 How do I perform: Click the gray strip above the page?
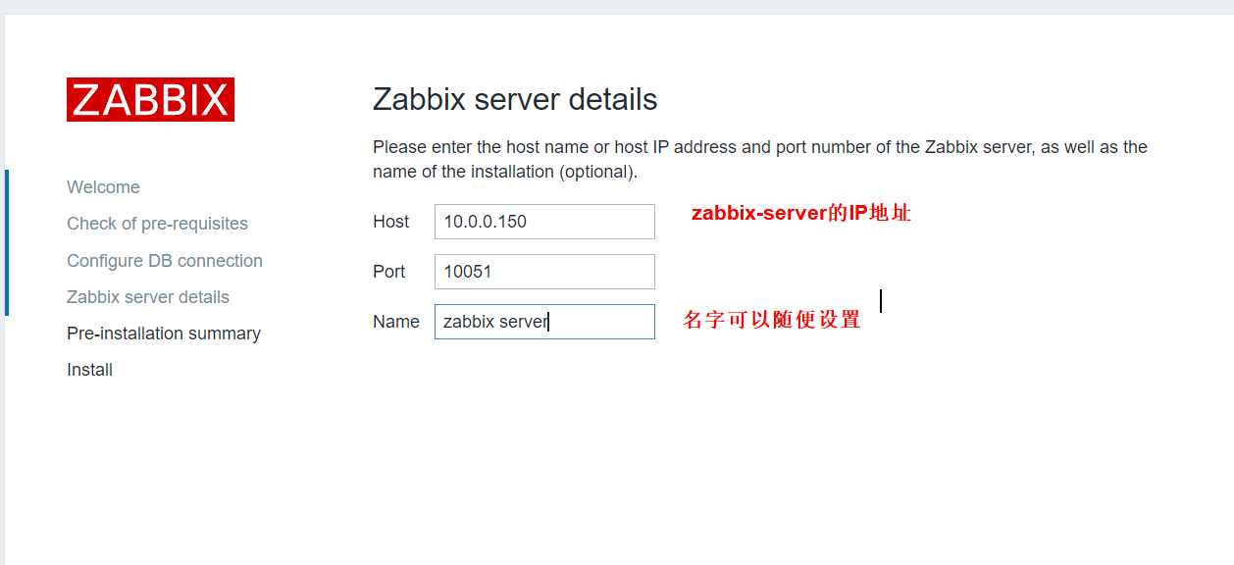[617, 7]
